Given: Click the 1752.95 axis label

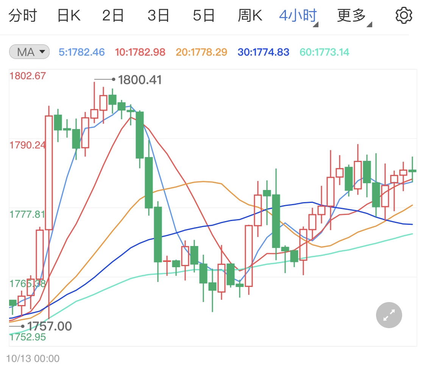Looking at the screenshot, I should [27, 337].
